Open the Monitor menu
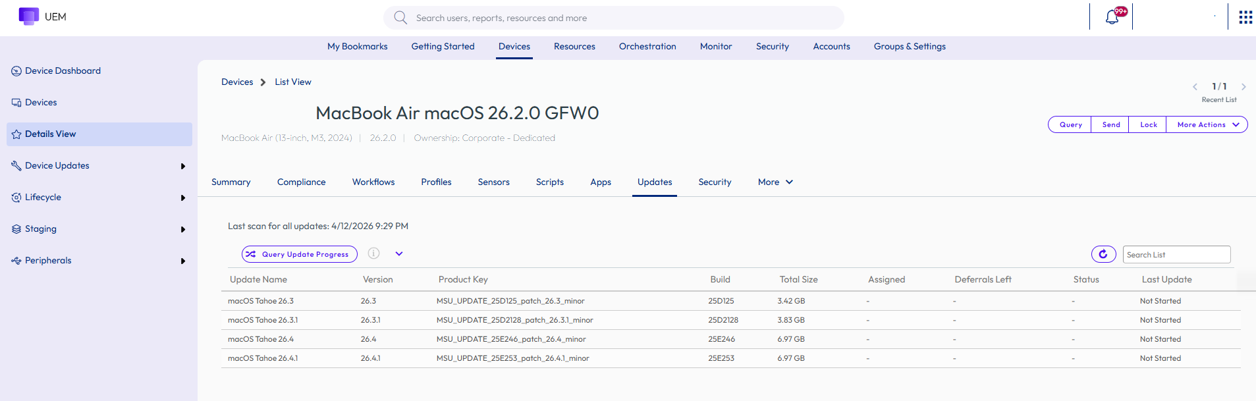Screen dimensions: 1256x401 pyautogui.click(x=716, y=46)
